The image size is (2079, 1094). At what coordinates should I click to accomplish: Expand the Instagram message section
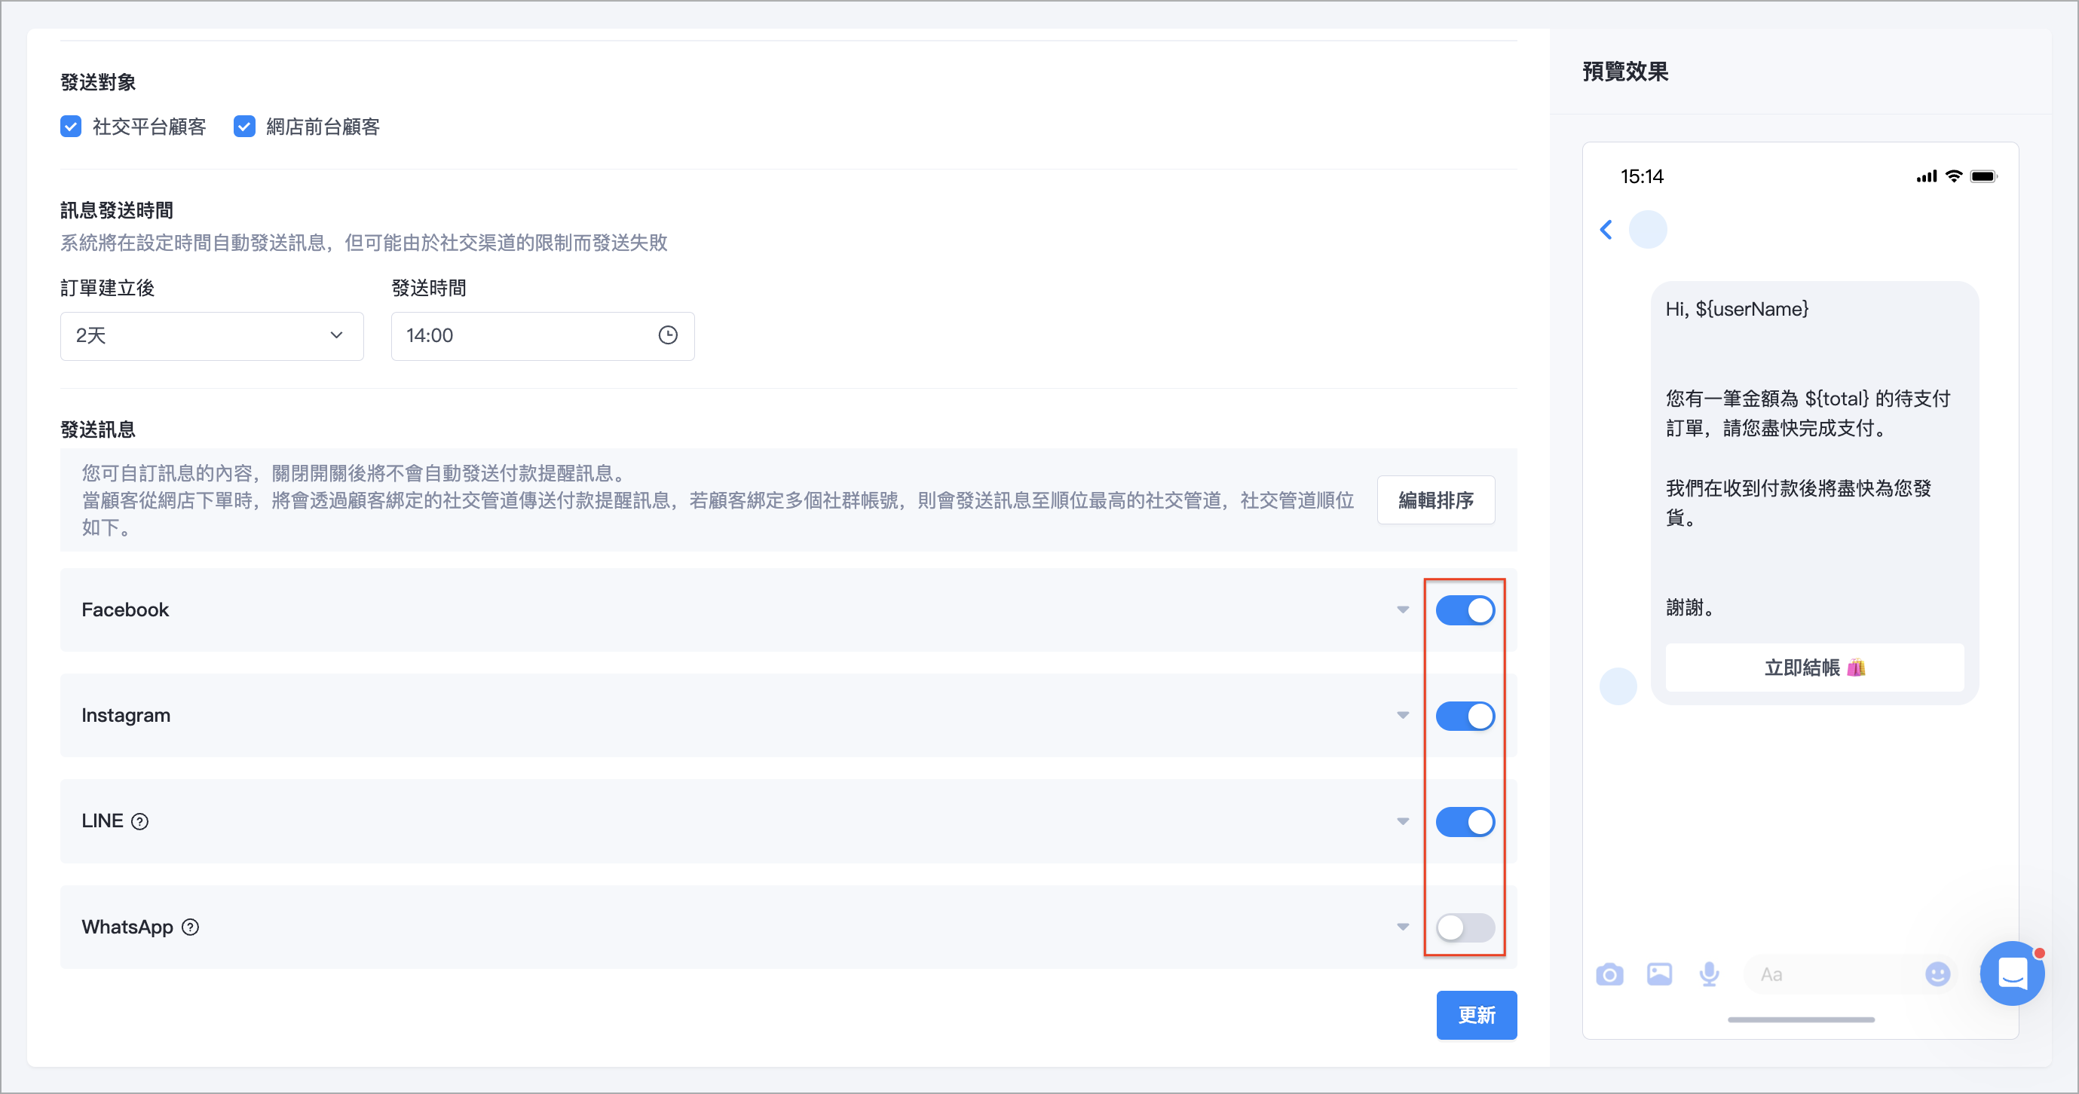pyautogui.click(x=1403, y=716)
